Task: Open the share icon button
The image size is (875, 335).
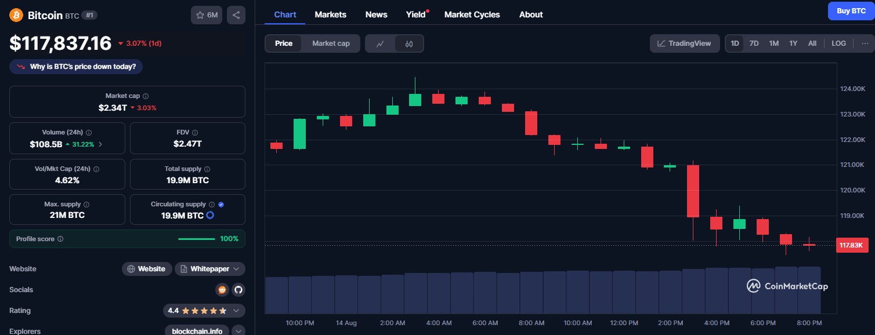Action: 236,15
